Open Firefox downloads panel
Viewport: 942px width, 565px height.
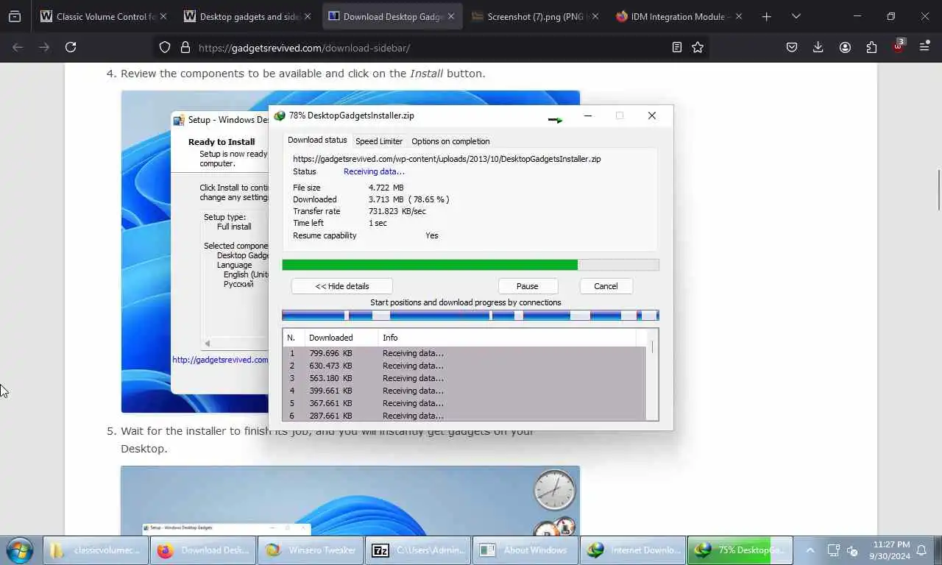[818, 47]
